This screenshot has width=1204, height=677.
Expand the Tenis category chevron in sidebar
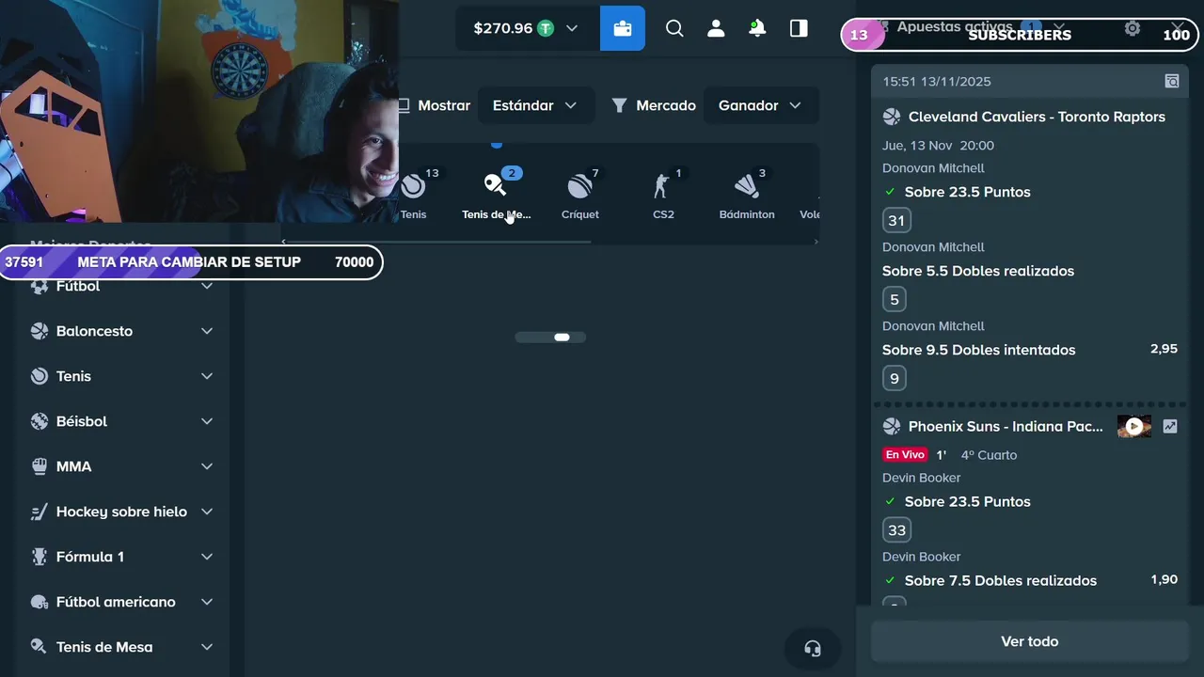click(x=207, y=376)
